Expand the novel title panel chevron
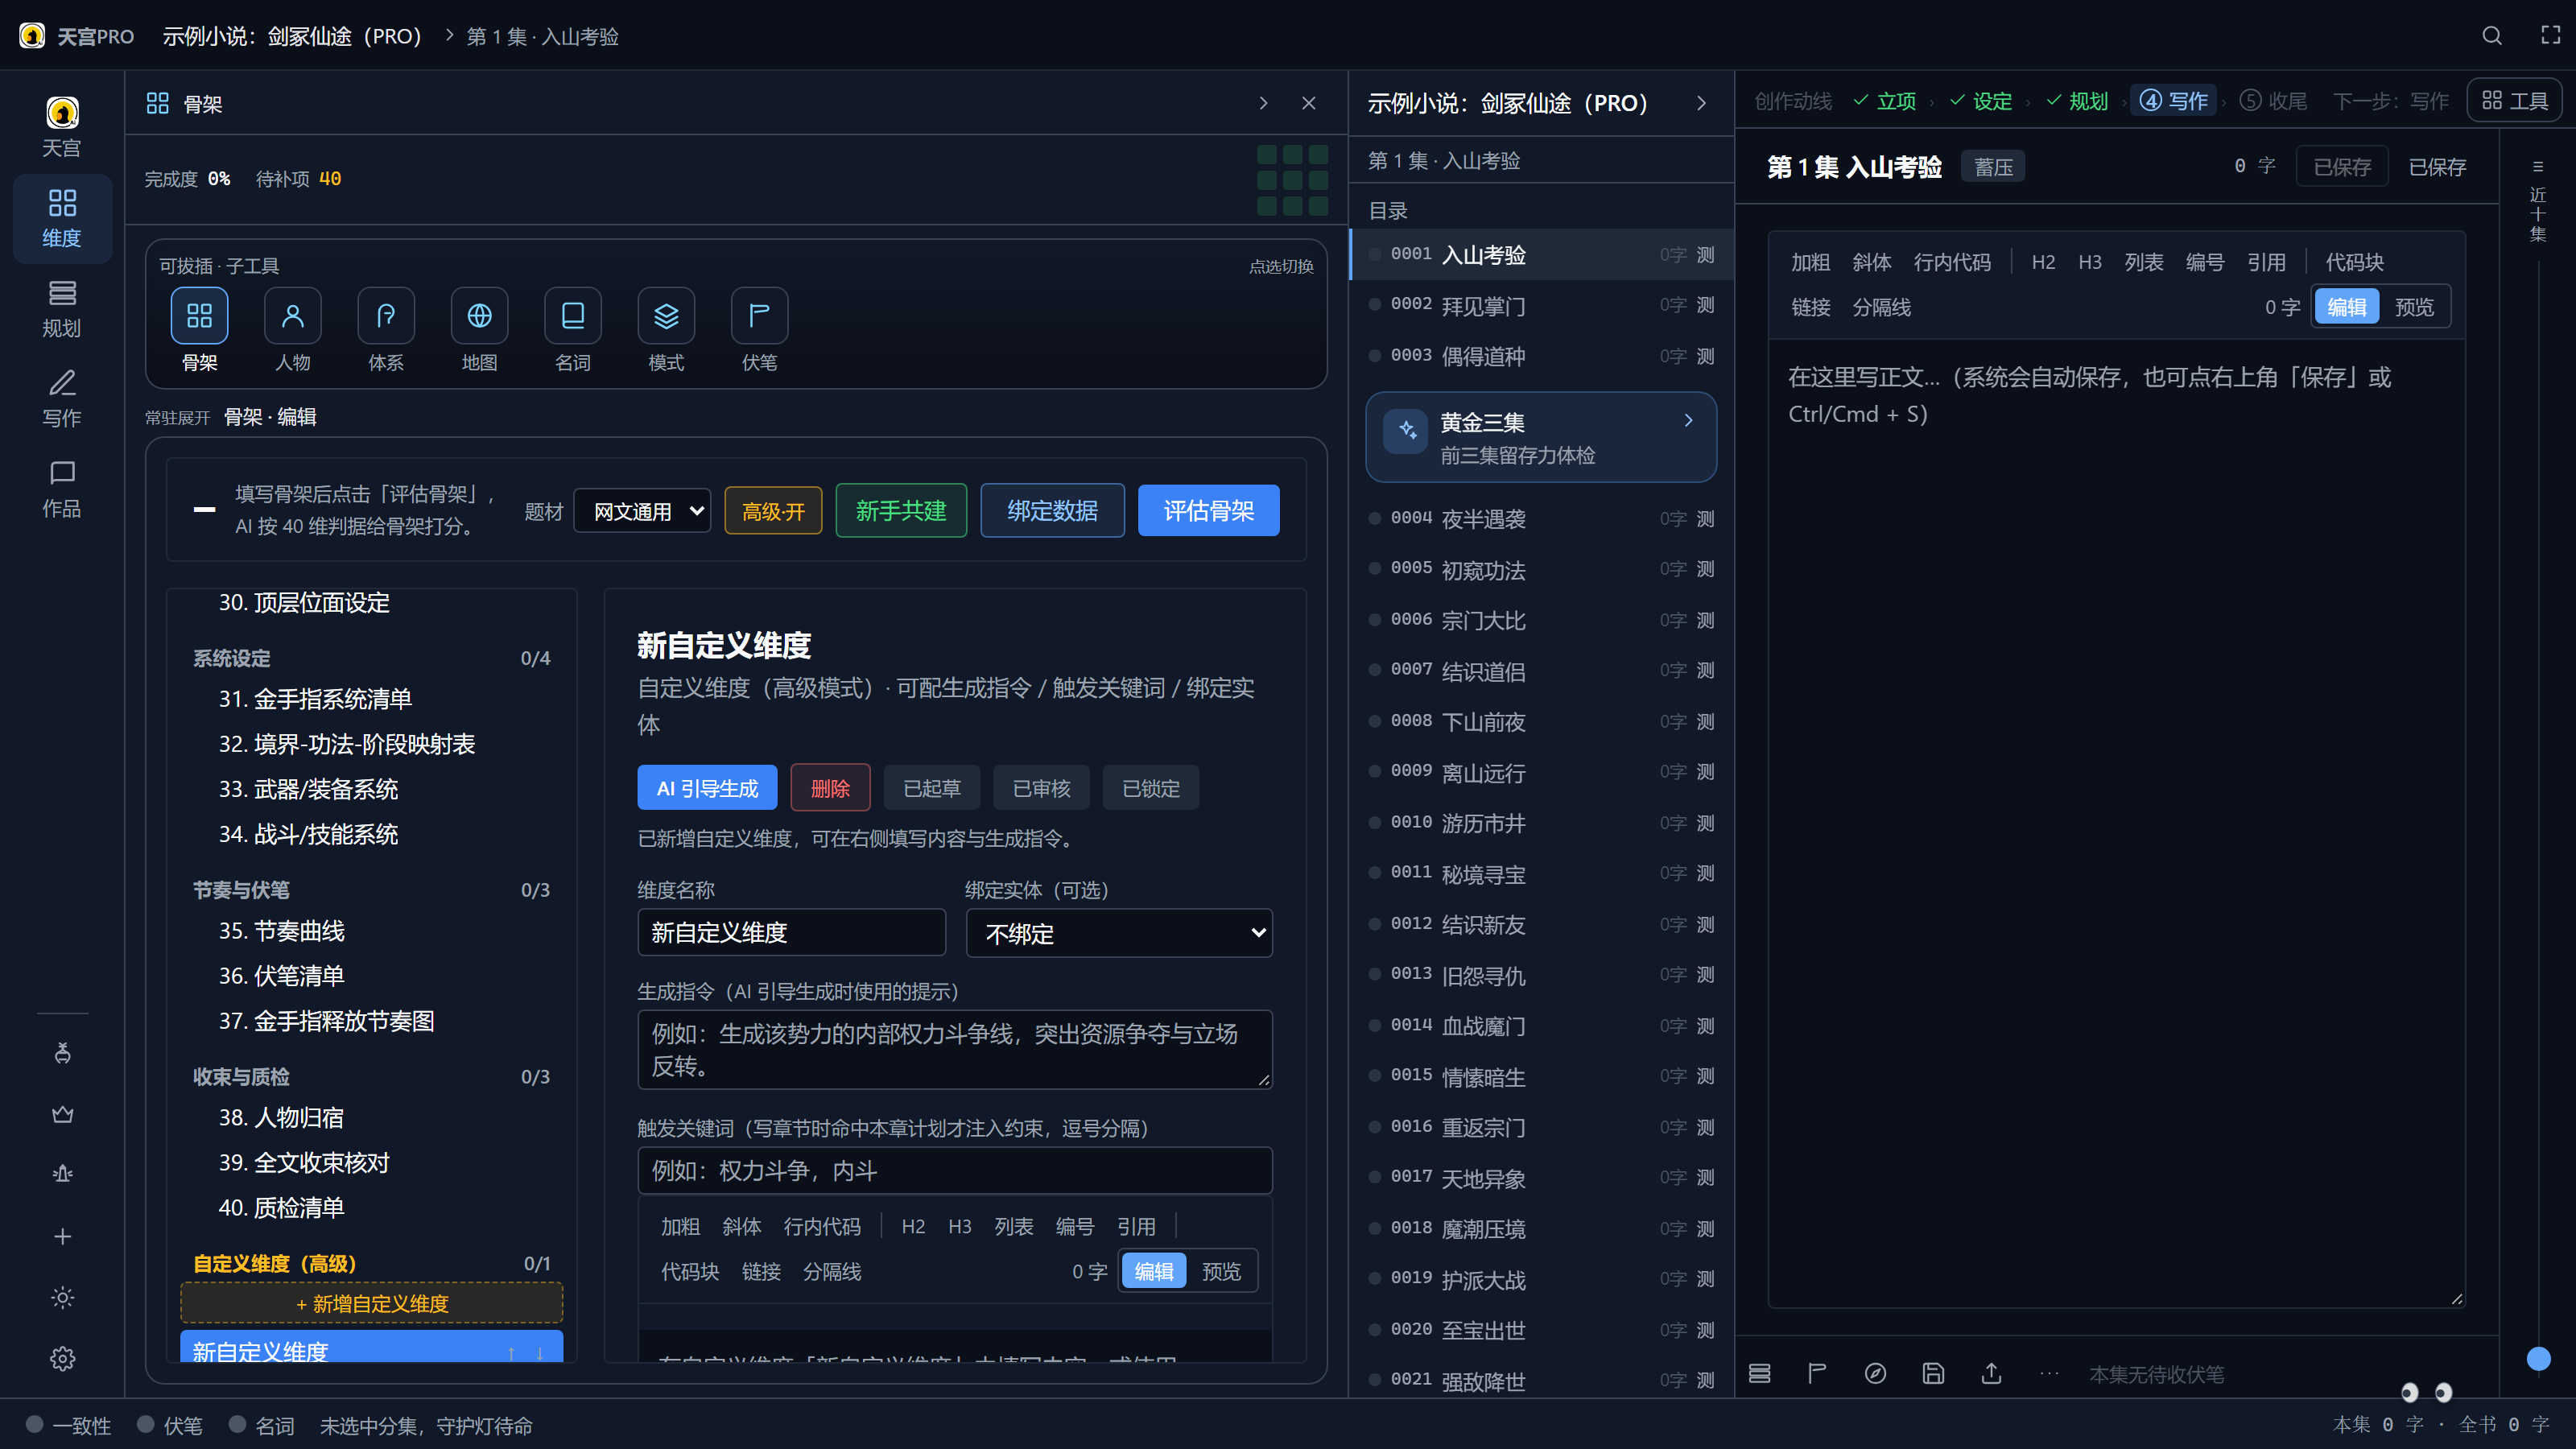The height and width of the screenshot is (1449, 2576). point(1701,103)
